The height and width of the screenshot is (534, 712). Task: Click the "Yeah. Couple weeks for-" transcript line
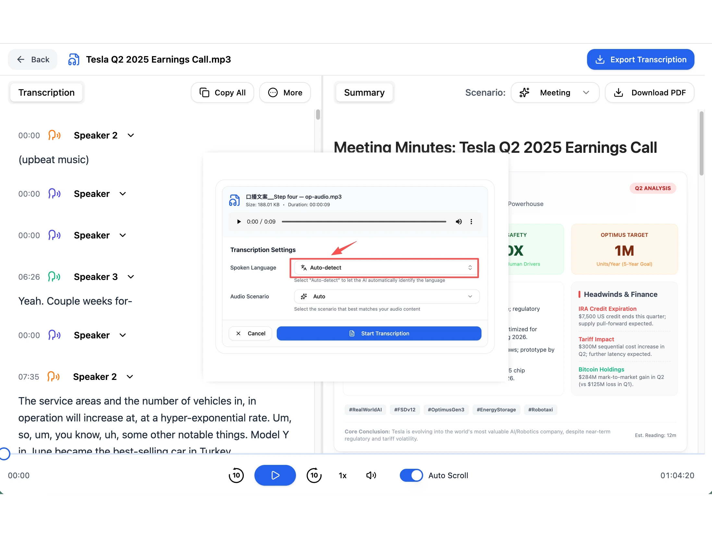tap(75, 301)
